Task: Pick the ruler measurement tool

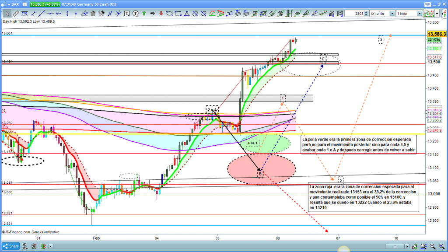Action: [x=16, y=14]
